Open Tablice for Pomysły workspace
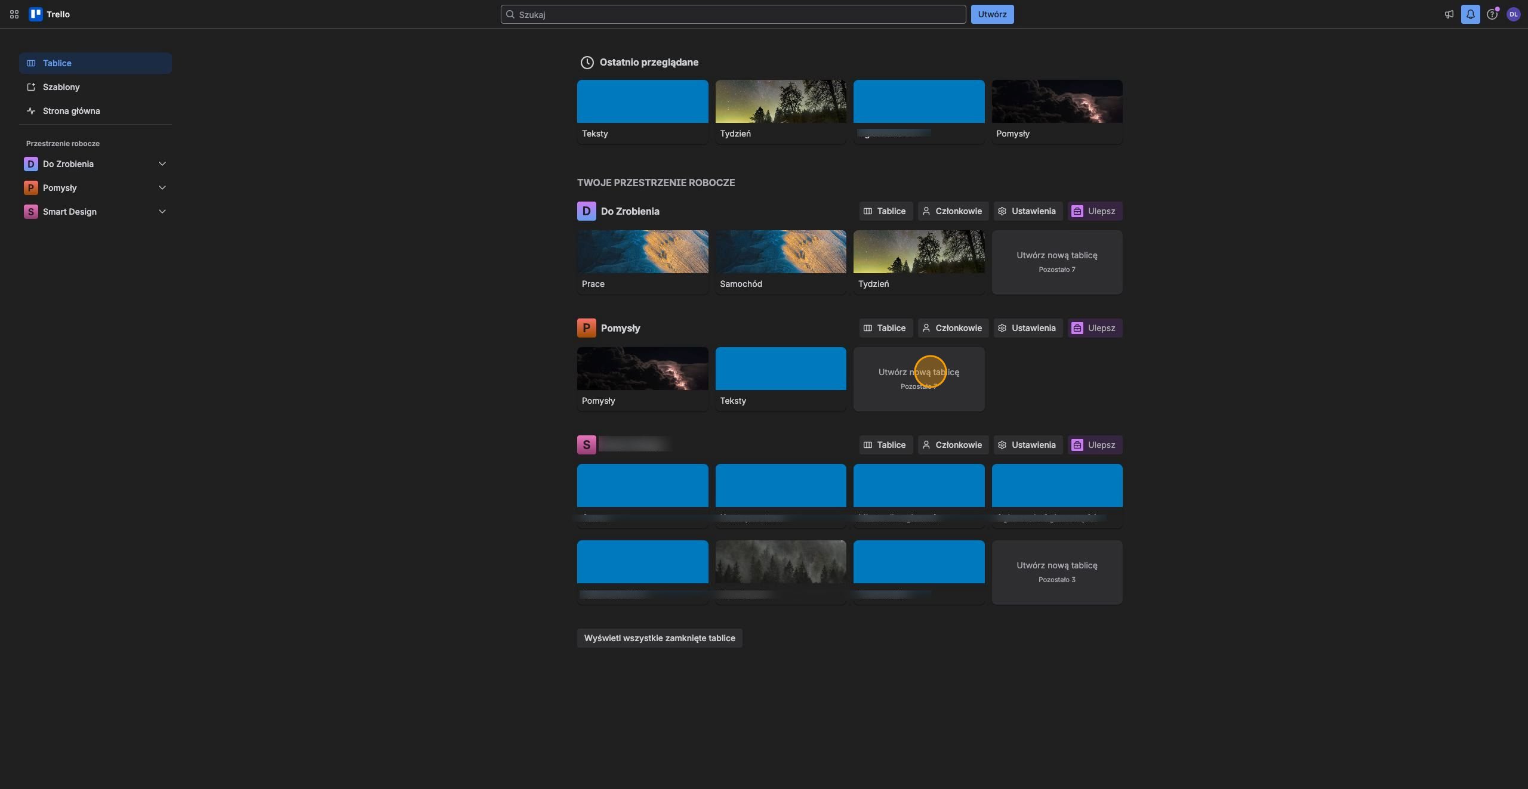Screen dimensions: 1528x789 tap(886, 328)
